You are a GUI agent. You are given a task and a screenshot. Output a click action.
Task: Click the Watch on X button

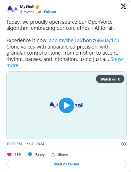tap(110, 79)
